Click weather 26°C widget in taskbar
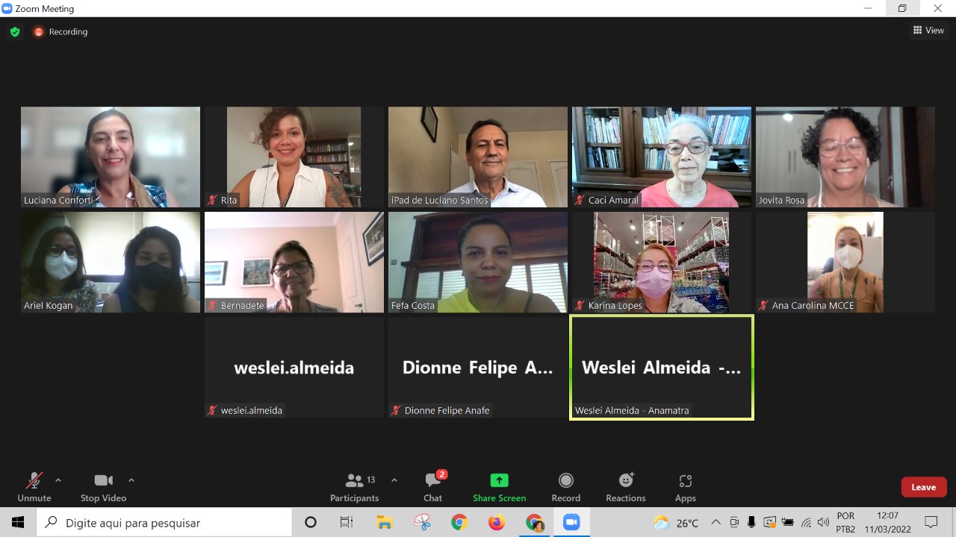The height and width of the screenshot is (537, 956). coord(676,523)
